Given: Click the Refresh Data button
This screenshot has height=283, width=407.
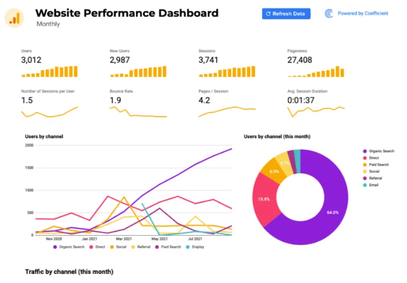Looking at the screenshot, I should coord(286,14).
